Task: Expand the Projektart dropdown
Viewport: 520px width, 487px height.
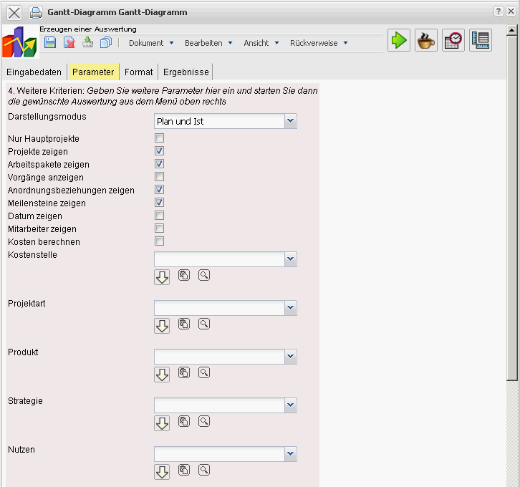Action: click(x=226, y=308)
